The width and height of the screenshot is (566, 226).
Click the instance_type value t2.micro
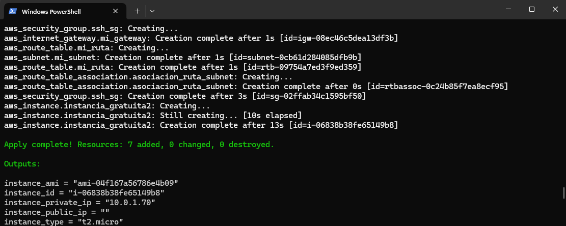coord(100,222)
